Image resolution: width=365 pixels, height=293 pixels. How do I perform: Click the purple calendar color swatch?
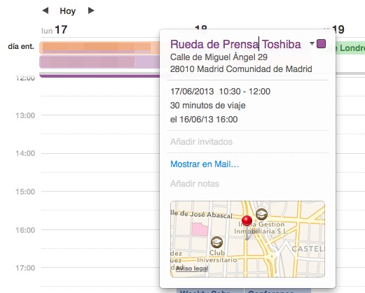pyautogui.click(x=321, y=44)
